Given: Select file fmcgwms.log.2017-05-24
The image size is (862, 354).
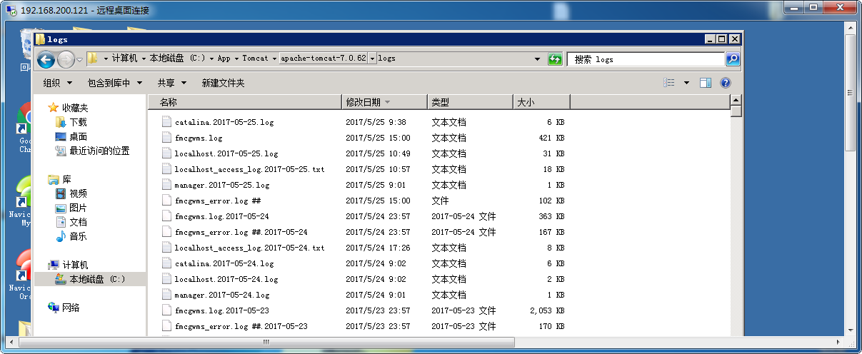Looking at the screenshot, I should [x=222, y=216].
